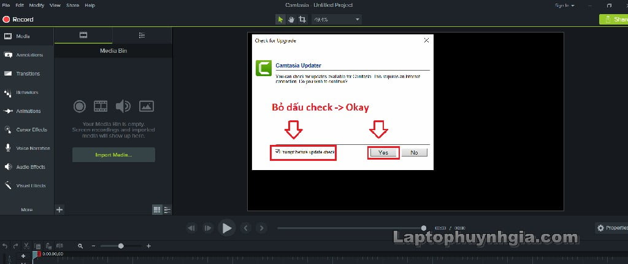Open the Media tab in the sidebar
Screen dimensions: 628x264
point(27,36)
